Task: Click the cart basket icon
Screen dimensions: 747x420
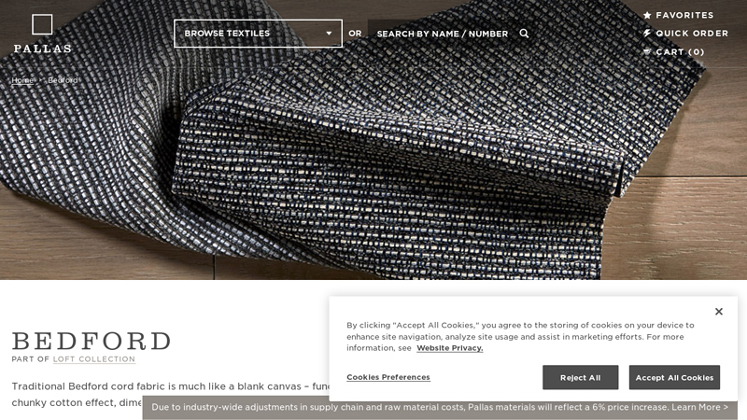Action: click(647, 51)
